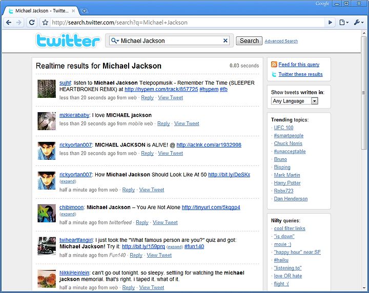Go back with browser back arrow
The width and height of the screenshot is (369, 293).
pyautogui.click(x=9, y=23)
